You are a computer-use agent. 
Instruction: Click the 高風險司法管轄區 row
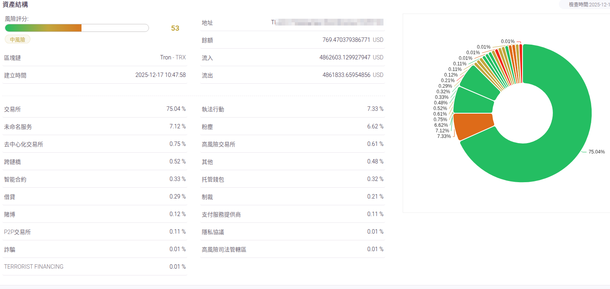click(292, 249)
